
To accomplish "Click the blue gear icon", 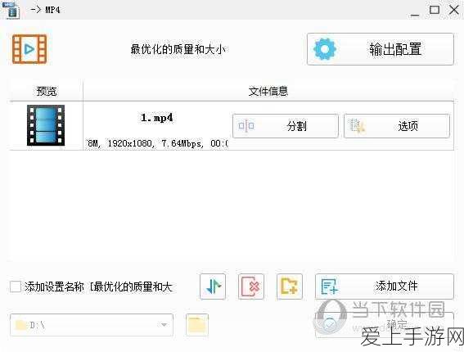I will [325, 49].
